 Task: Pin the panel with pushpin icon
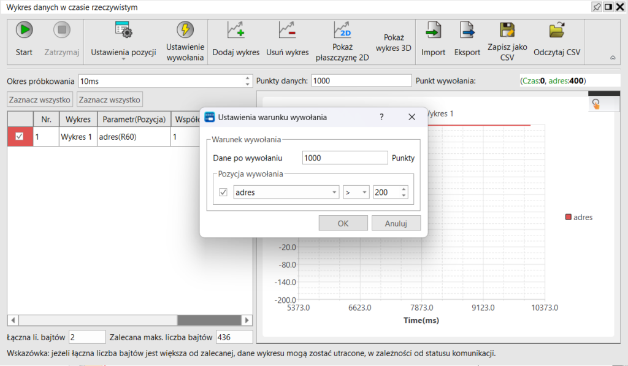pyautogui.click(x=597, y=7)
